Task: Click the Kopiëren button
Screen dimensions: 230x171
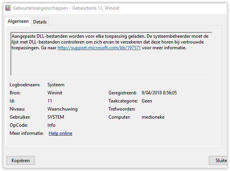Action: [21, 161]
